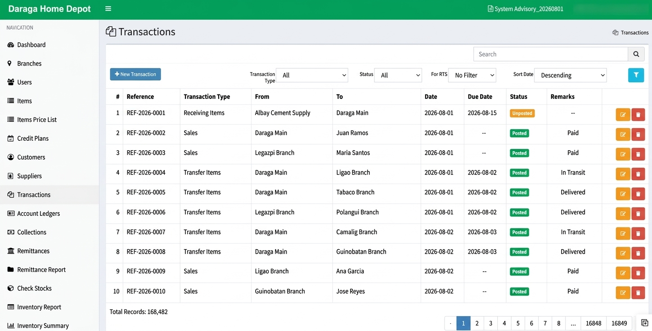Open the Users page
This screenshot has height=331, width=652.
pyautogui.click(x=49, y=82)
